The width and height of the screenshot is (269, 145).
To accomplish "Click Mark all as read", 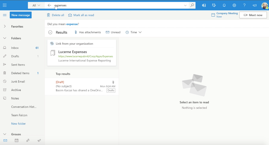I will click(x=81, y=15).
